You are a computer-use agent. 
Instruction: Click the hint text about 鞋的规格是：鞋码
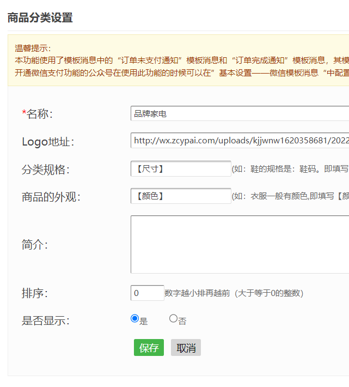point(290,169)
